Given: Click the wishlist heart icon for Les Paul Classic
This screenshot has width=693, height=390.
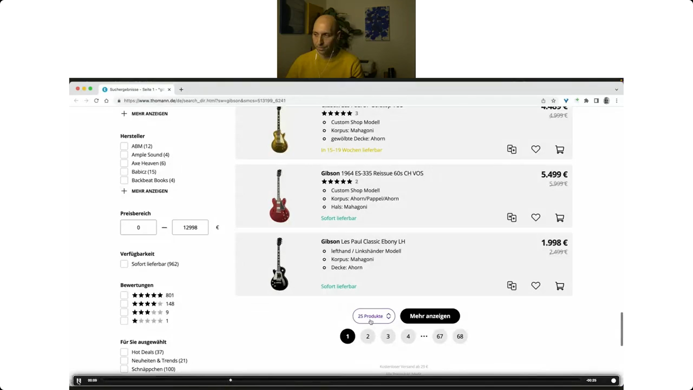Looking at the screenshot, I should [x=536, y=286].
